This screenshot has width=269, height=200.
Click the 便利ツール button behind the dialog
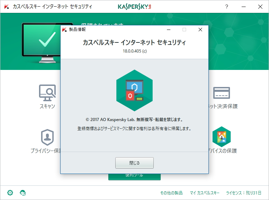pyautogui.click(x=134, y=177)
